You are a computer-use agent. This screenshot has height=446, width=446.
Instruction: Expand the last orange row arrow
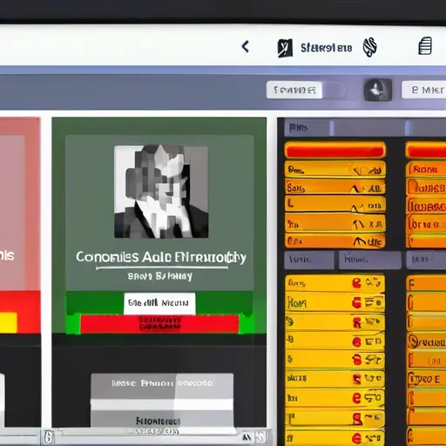(x=360, y=240)
